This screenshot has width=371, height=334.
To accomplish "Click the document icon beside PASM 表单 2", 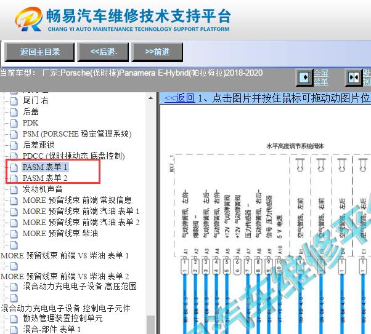I will 14,178.
